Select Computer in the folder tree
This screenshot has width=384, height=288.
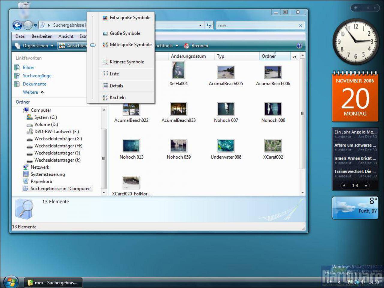(41, 110)
